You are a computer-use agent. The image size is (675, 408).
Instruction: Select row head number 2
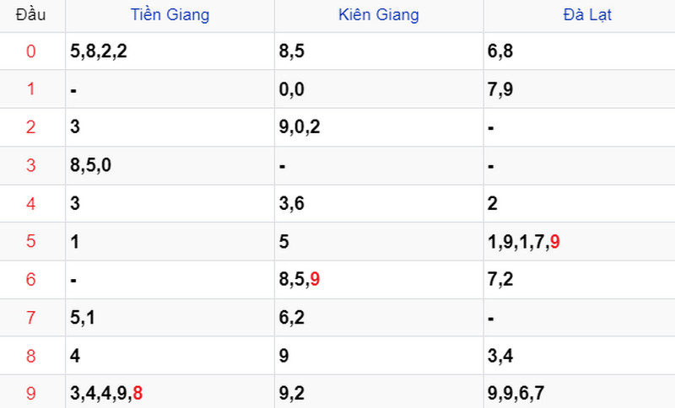(x=30, y=127)
